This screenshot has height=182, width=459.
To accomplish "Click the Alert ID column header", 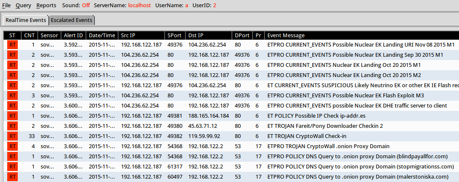I will tap(73, 35).
